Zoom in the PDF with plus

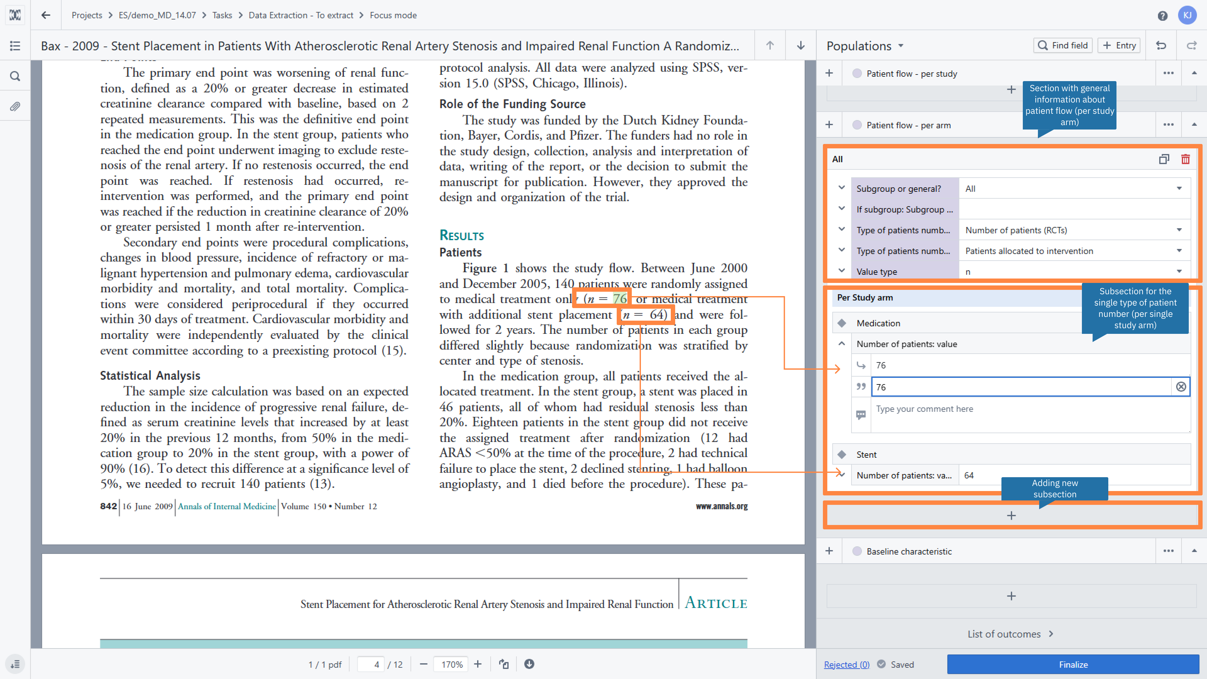click(477, 664)
